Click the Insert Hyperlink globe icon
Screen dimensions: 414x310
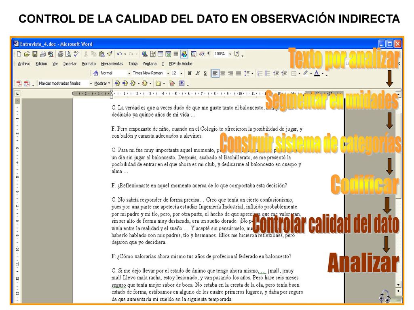pos(144,54)
